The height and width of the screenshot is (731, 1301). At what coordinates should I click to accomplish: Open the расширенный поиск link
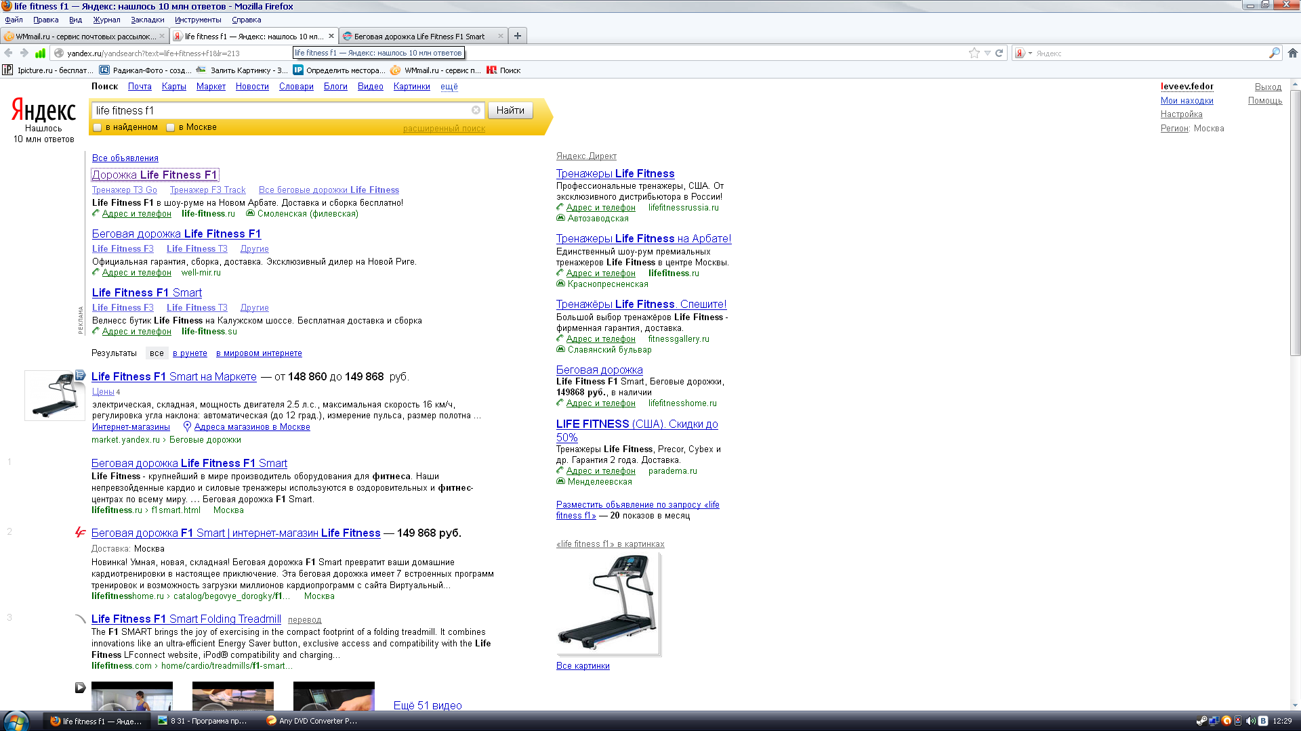[x=444, y=129]
